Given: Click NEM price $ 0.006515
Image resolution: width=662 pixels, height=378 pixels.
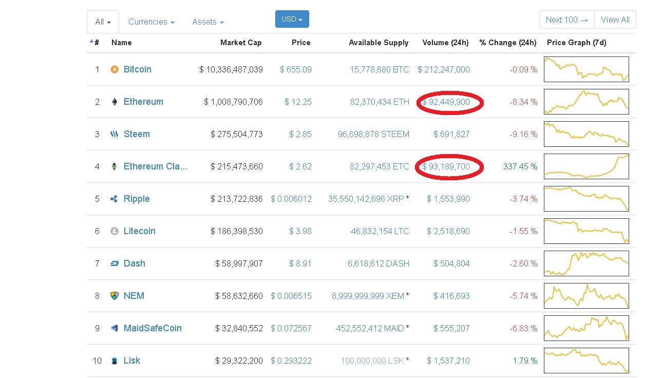Looking at the screenshot, I should pos(291,296).
